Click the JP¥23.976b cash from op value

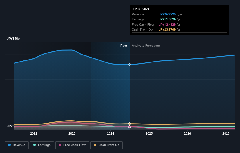pyautogui.click(x=167, y=30)
